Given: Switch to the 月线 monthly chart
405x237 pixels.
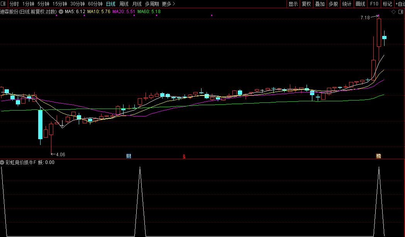Looking at the screenshot, I should tap(137, 4).
